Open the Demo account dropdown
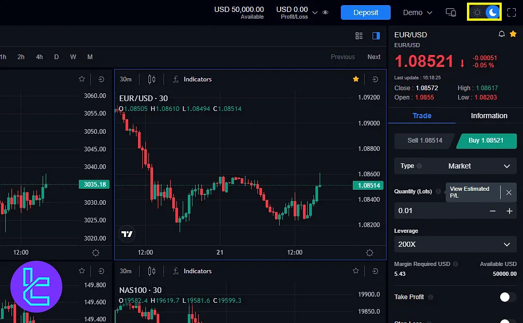523x323 pixels. click(x=418, y=12)
